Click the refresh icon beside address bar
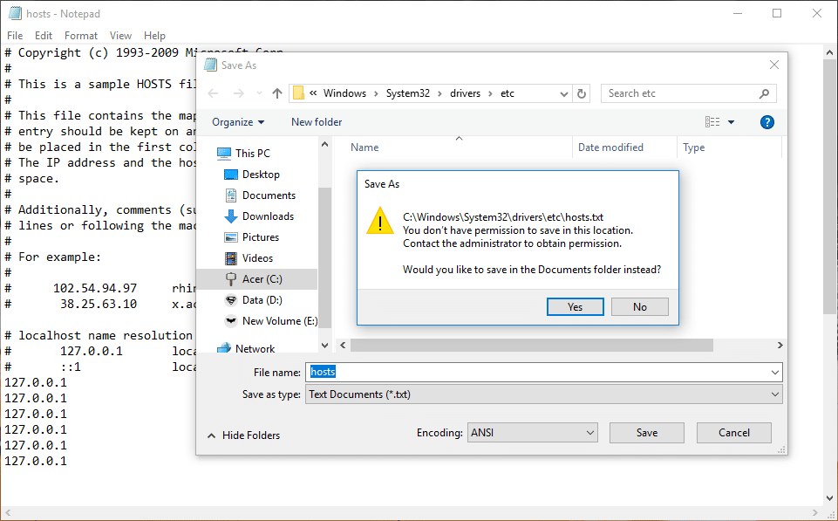838x521 pixels. tap(583, 93)
